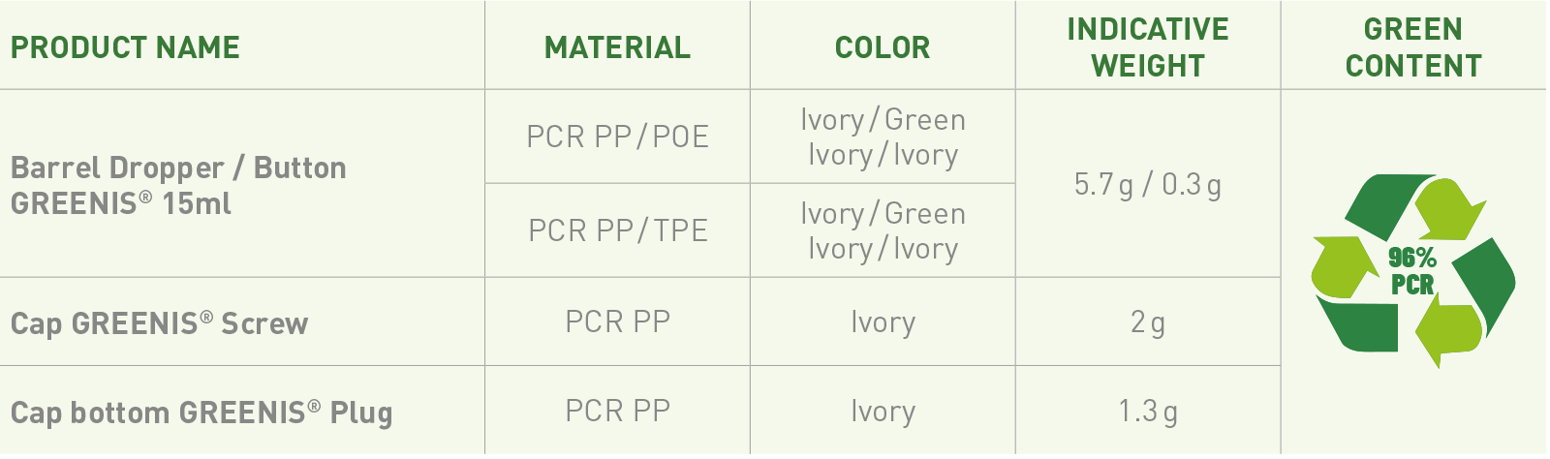Click the Ivory color cell for Screw cap
This screenshot has height=459, width=1550.
click(x=883, y=321)
